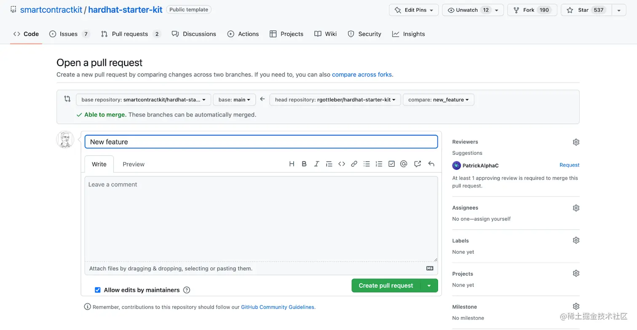Screen dimensions: 637x330
Task: Add a link via toolbar icon
Action: point(354,164)
